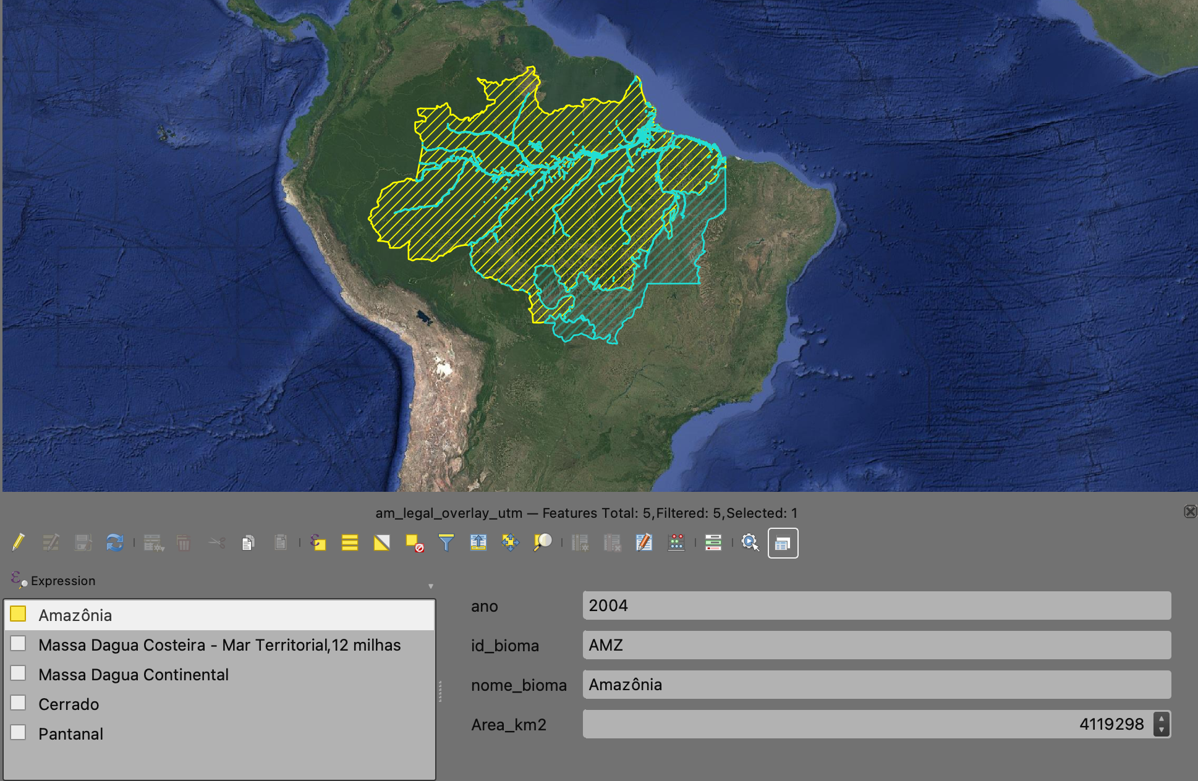This screenshot has height=781, width=1198.
Task: Open conditional formatting icon
Action: click(713, 542)
